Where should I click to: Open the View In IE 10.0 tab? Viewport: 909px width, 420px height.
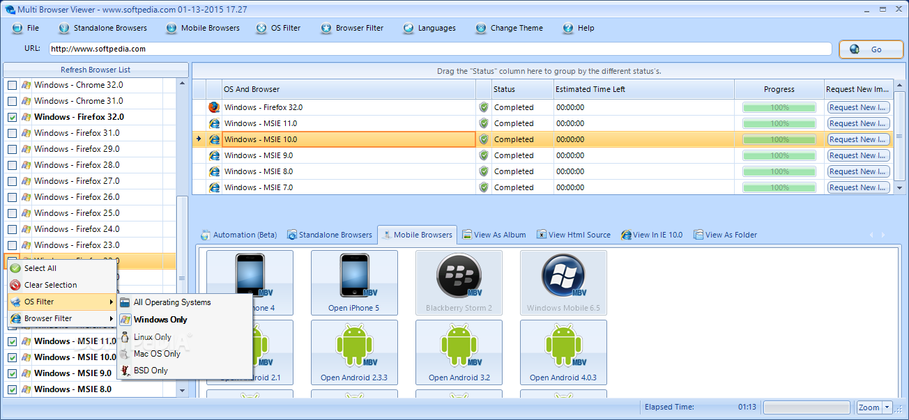click(652, 235)
